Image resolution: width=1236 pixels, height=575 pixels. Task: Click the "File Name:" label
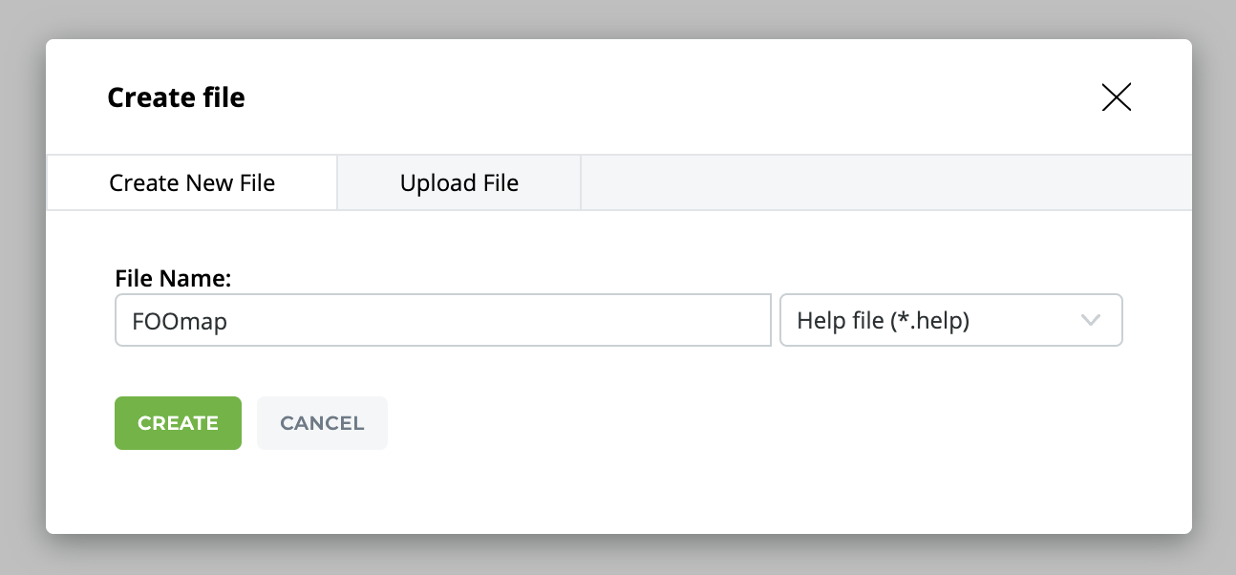(x=173, y=278)
